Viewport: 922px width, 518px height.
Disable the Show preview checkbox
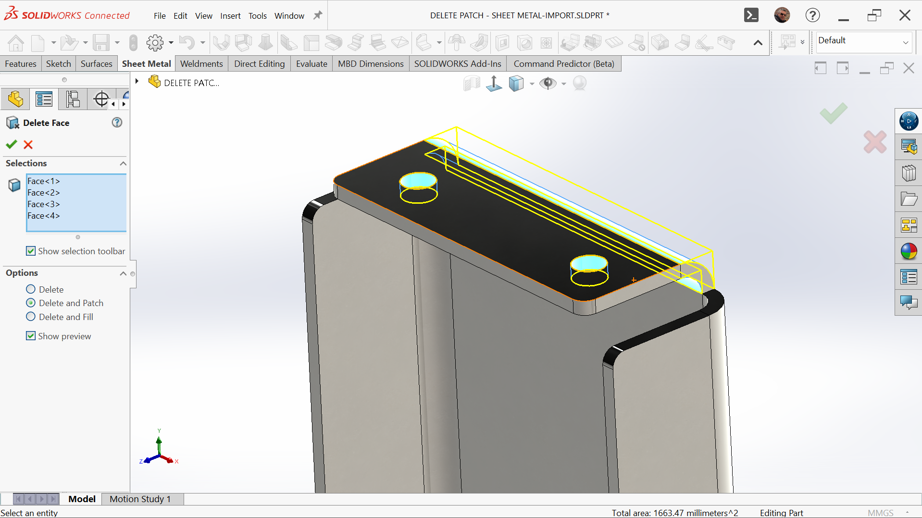tap(31, 336)
